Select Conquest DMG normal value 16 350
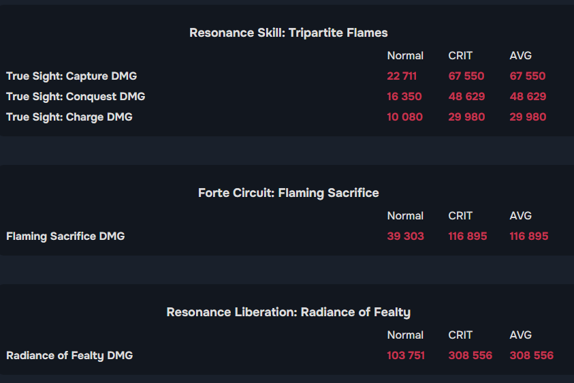Viewport: 574px width, 383px height. click(x=404, y=97)
